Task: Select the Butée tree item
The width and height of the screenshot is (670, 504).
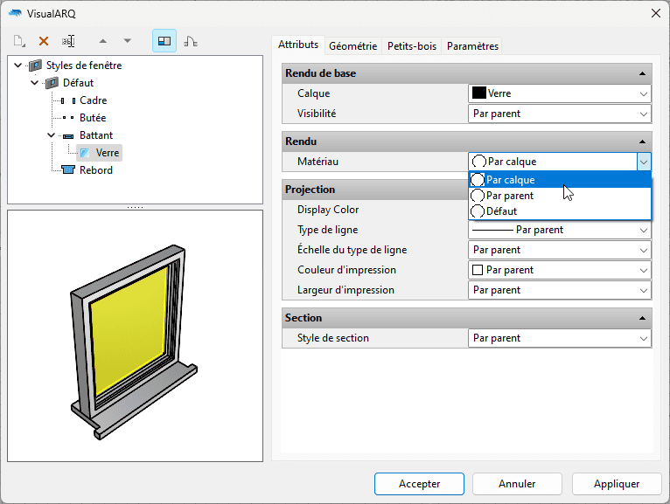Action: click(x=93, y=118)
